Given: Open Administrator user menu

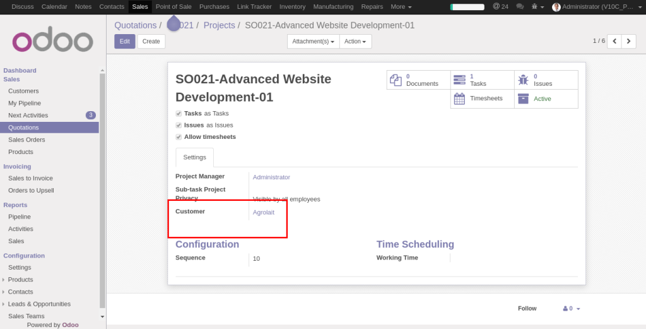Looking at the screenshot, I should coord(597,6).
